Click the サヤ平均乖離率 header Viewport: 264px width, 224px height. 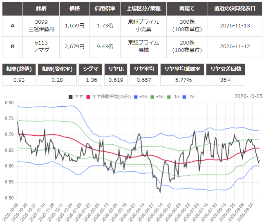tap(182, 69)
